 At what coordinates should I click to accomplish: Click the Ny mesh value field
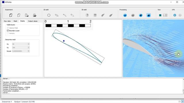click(x=20, y=47)
